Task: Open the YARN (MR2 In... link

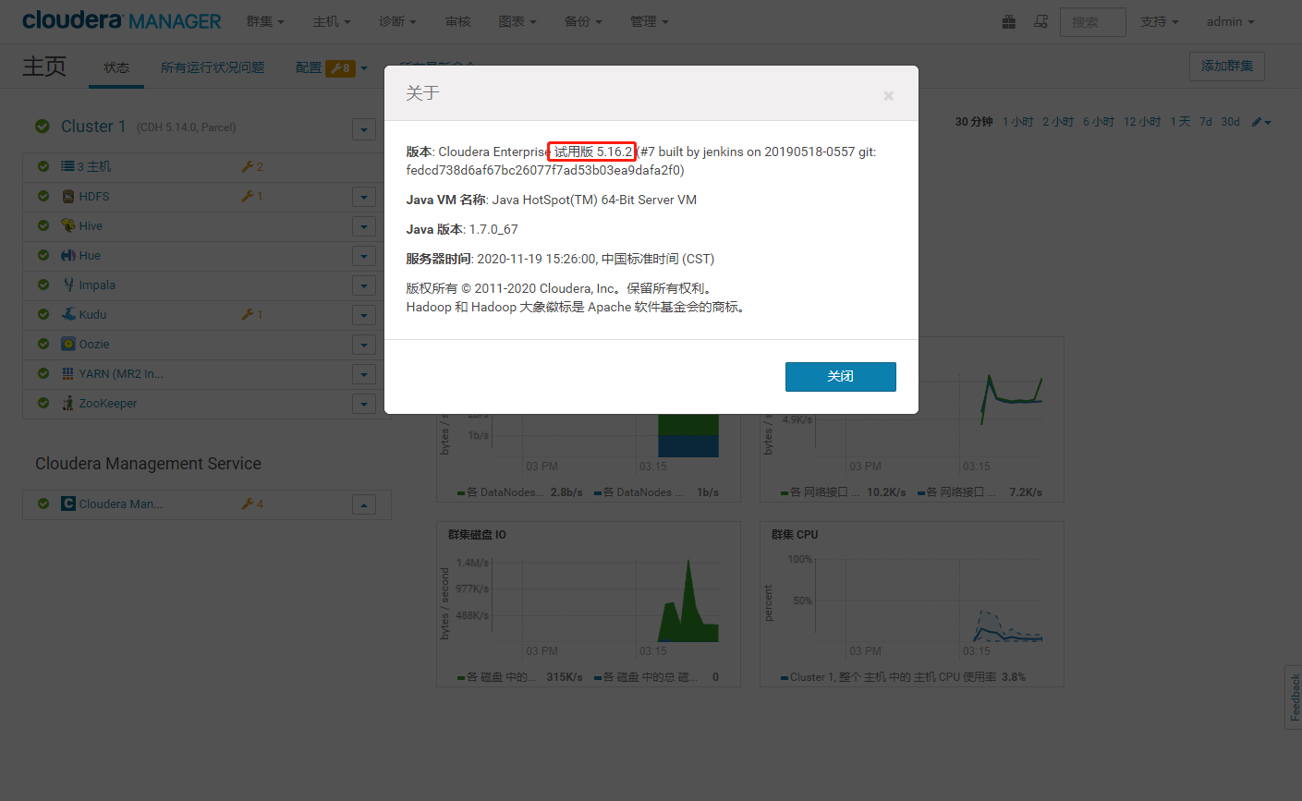Action: tap(121, 373)
